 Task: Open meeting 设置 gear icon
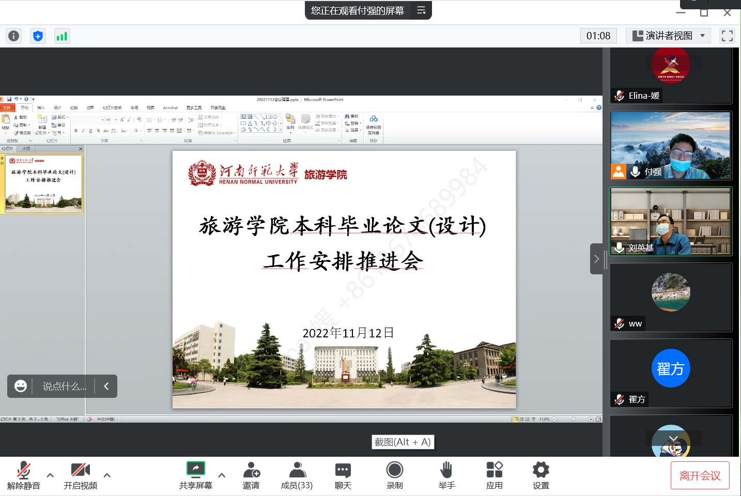[541, 470]
